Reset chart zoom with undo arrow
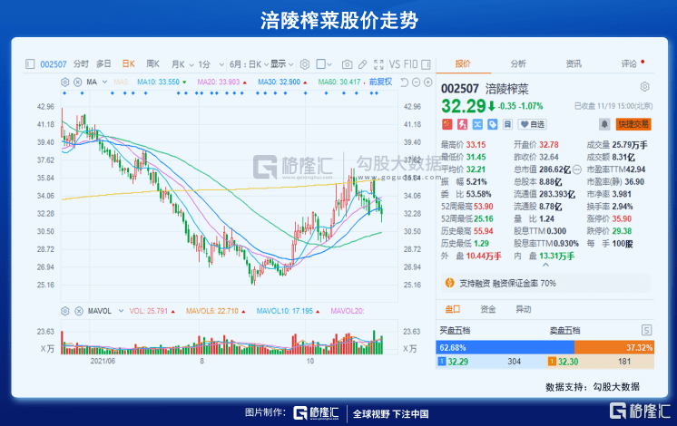 click(404, 82)
